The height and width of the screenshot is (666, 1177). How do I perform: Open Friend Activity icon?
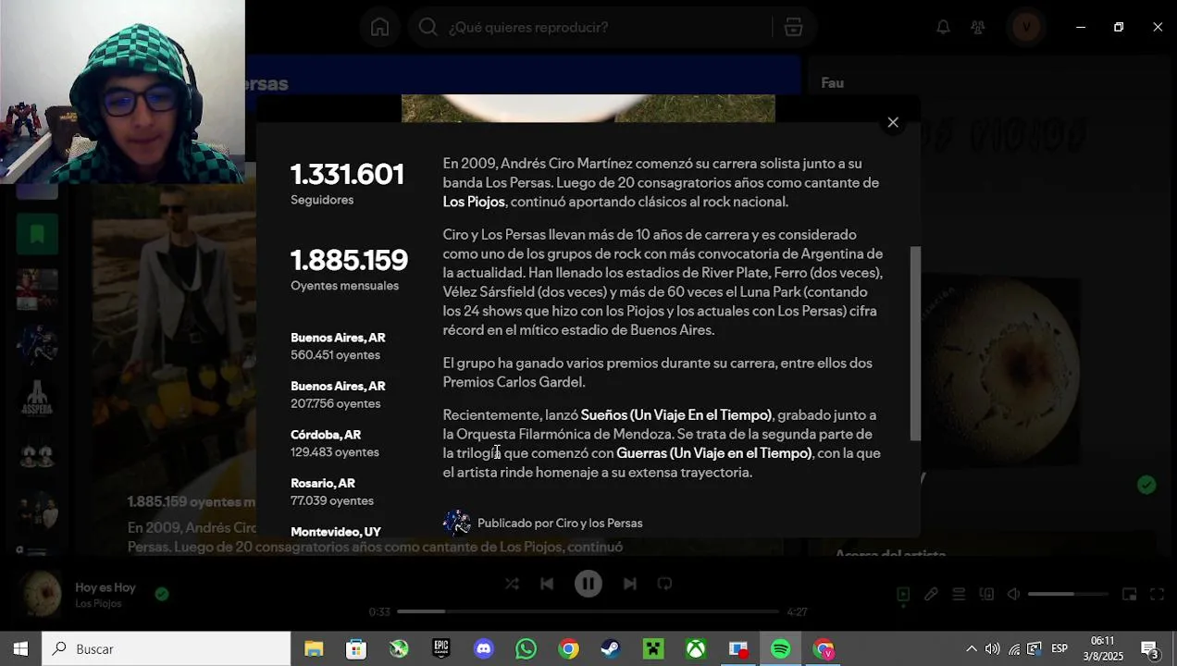coord(978,27)
